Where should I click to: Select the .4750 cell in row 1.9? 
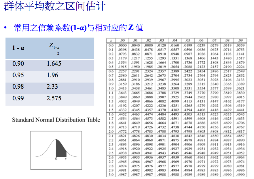point(201,127)
